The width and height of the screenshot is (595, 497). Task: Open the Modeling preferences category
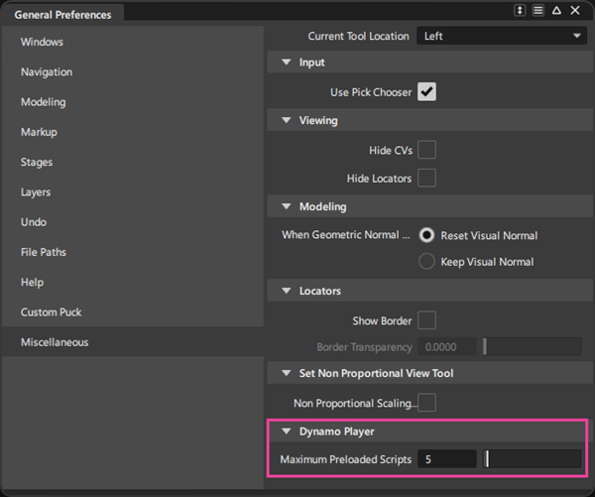coord(44,102)
